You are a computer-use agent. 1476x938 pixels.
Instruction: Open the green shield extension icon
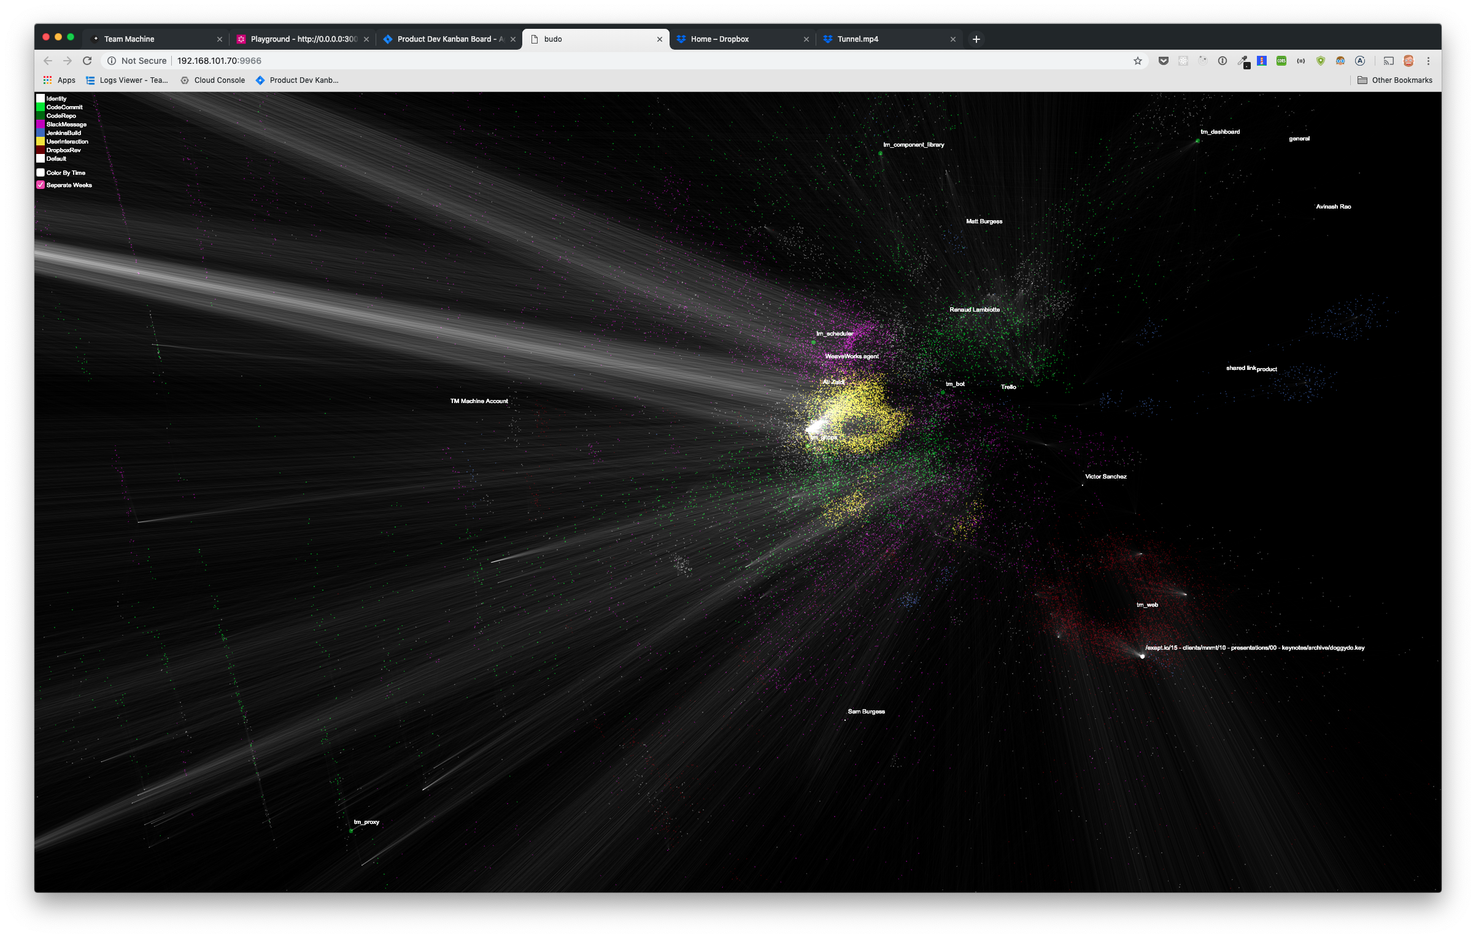[1321, 61]
